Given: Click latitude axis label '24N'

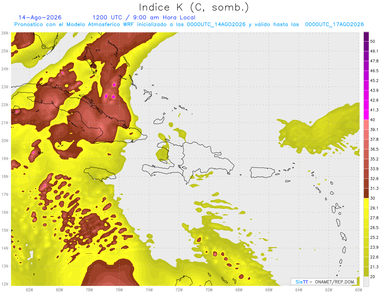Looking at the screenshot, I should coord(4,69).
